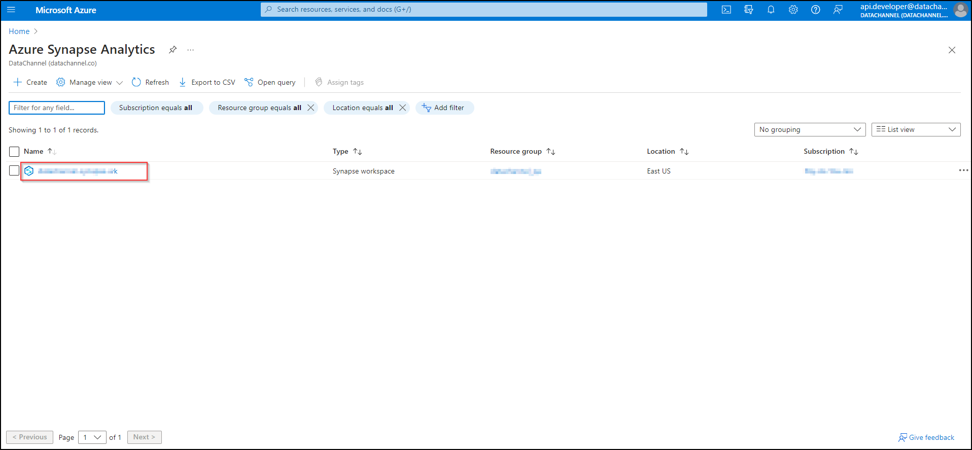Sort by the Resource group column

[x=523, y=152]
